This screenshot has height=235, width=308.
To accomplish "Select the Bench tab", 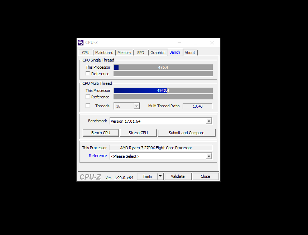I will (x=175, y=52).
